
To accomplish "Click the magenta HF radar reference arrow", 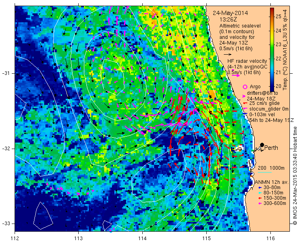I will tap(236, 75).
